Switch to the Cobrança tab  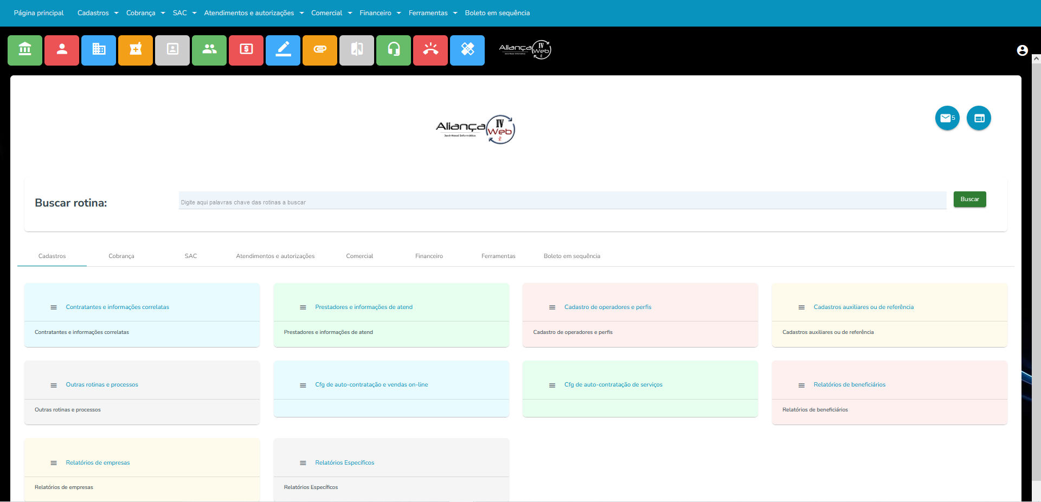point(121,256)
